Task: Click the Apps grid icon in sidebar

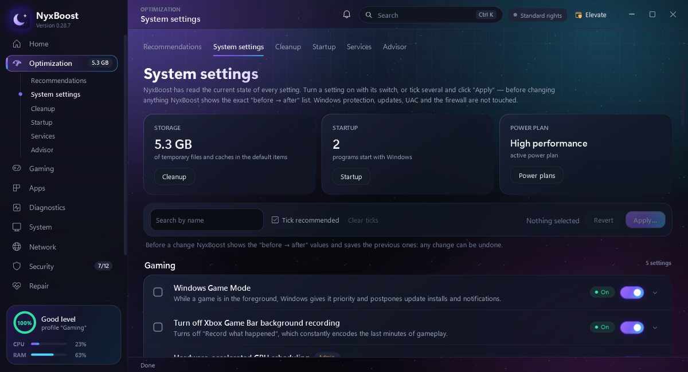Action: pyautogui.click(x=17, y=188)
